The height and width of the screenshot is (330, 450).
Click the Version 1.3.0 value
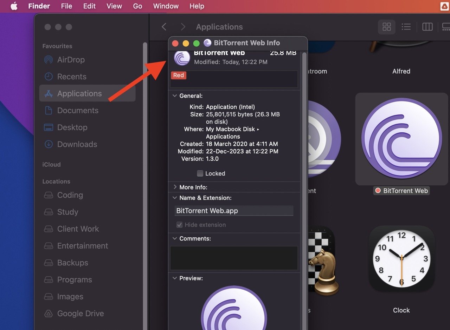point(212,159)
